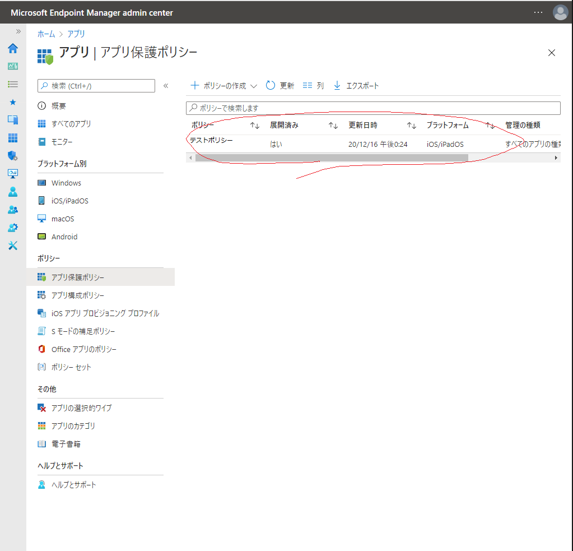Click the table scrollbar right arrow
The width and height of the screenshot is (573, 551).
(556, 158)
